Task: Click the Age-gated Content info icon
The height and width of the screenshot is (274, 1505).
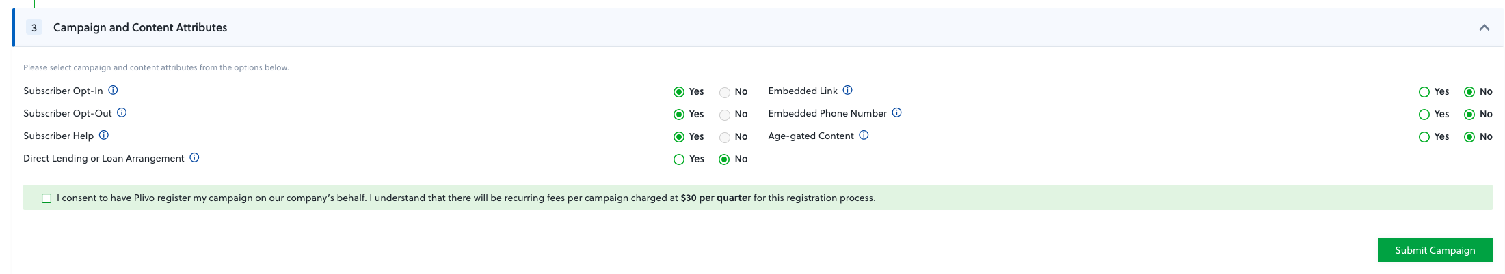Action: (x=864, y=135)
